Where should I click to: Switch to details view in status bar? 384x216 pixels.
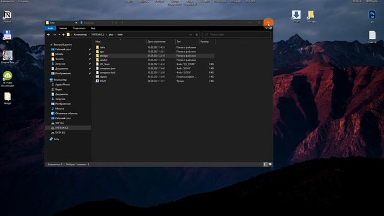(x=265, y=164)
